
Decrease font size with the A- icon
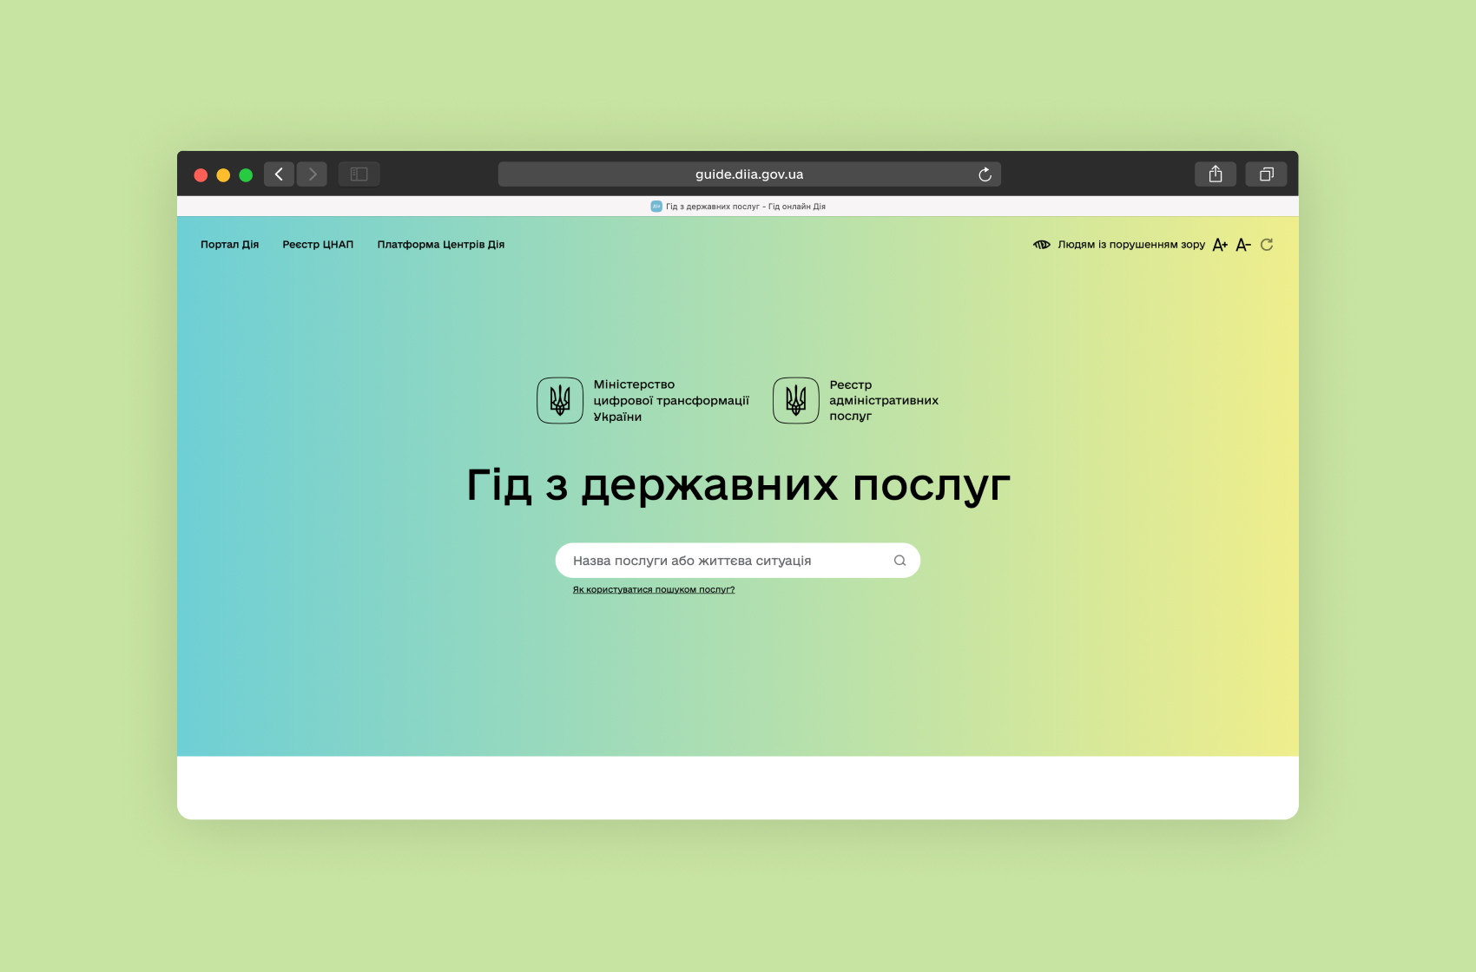coord(1243,245)
